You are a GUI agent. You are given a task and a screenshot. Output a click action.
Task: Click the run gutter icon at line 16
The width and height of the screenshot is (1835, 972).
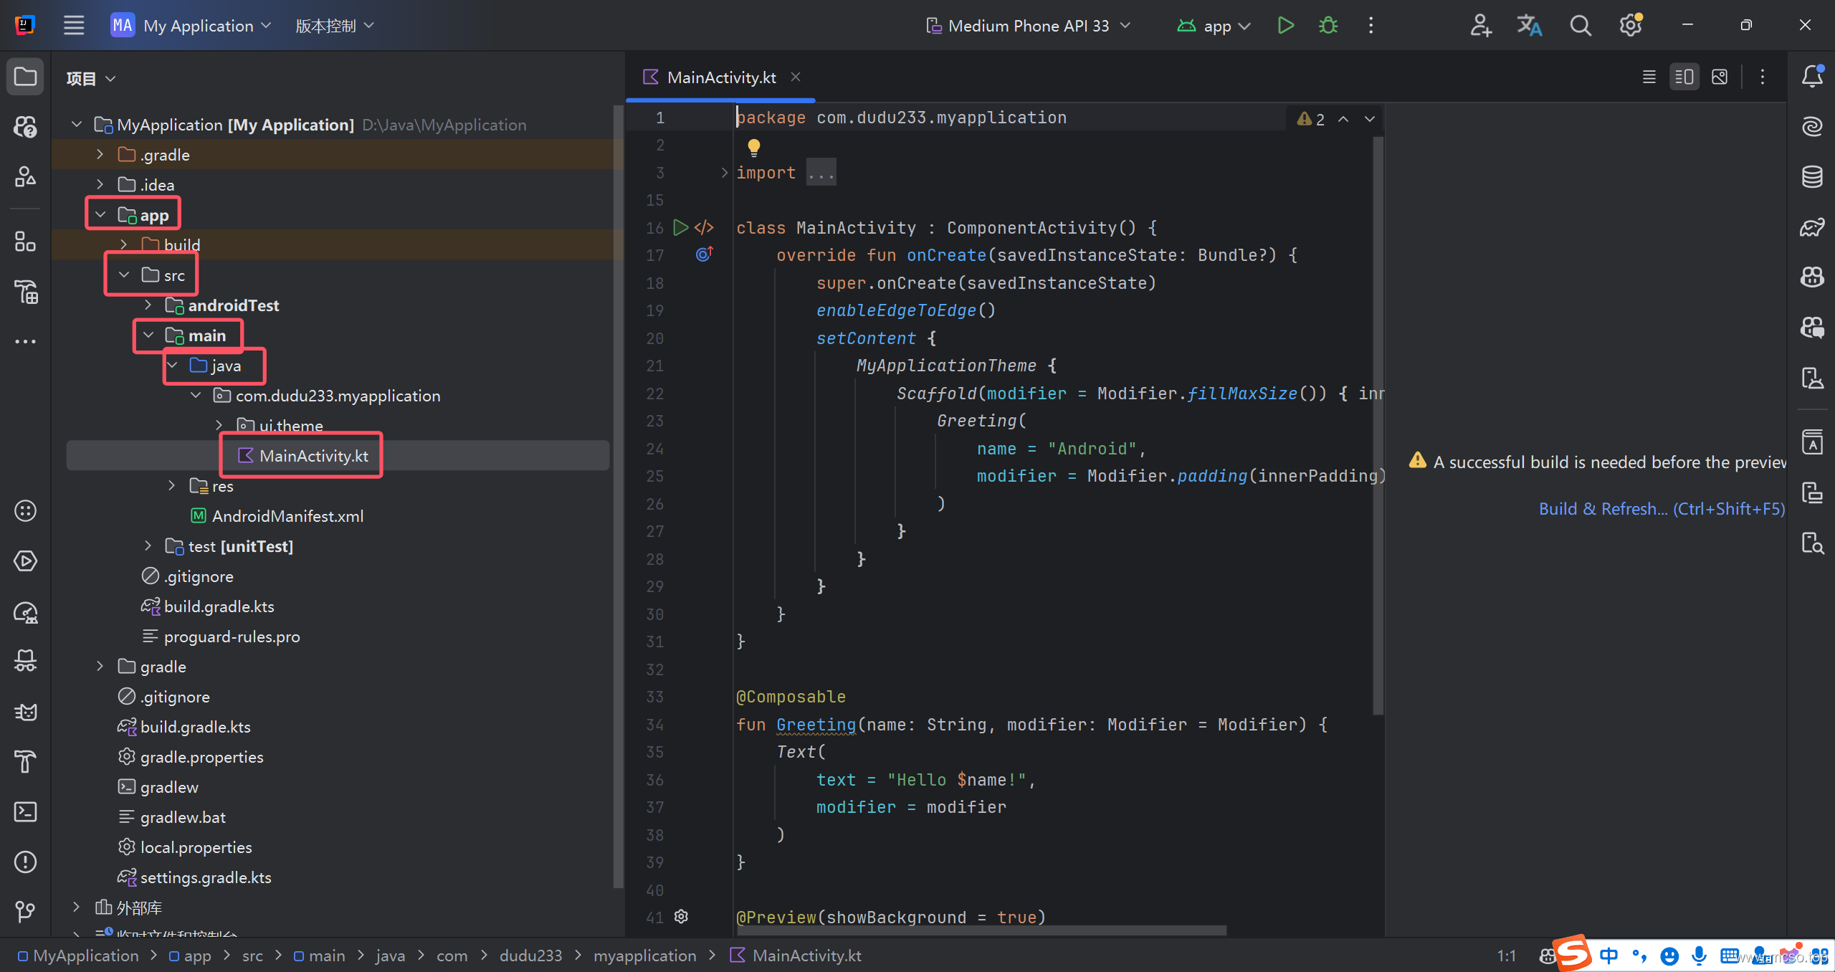coord(681,228)
